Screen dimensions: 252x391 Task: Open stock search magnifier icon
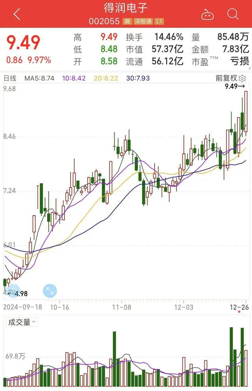click(233, 14)
